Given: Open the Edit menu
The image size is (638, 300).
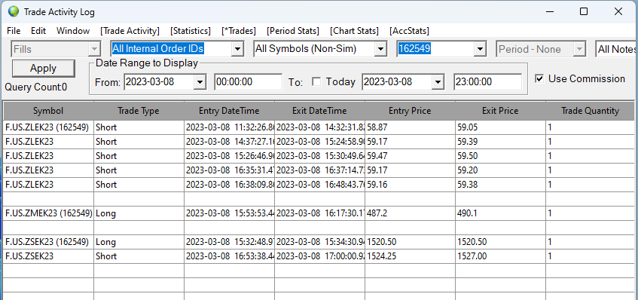Looking at the screenshot, I should [38, 31].
